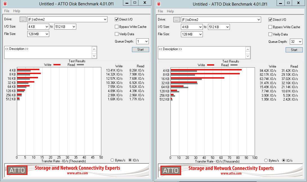Screen dimensions: 307x182
Task: Click the 82.17K IO/s write result
Action: [268, 75]
